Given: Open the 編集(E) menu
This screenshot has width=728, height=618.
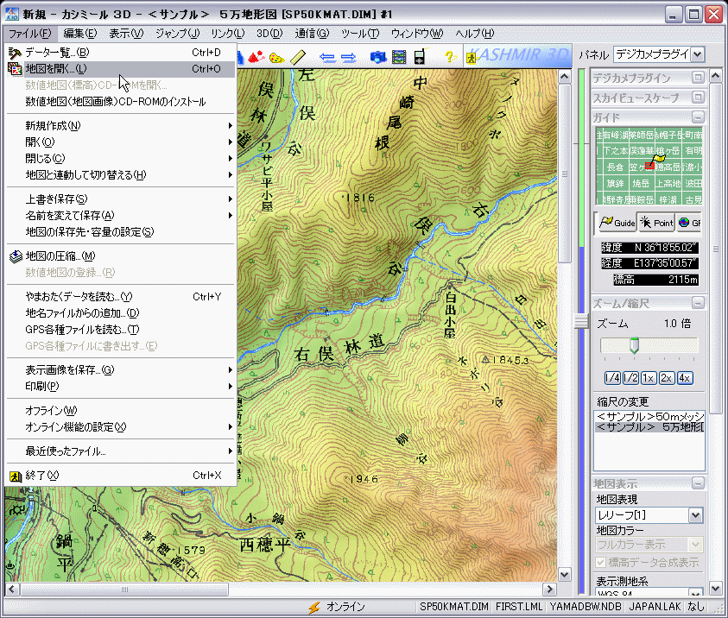Looking at the screenshot, I should [x=80, y=34].
